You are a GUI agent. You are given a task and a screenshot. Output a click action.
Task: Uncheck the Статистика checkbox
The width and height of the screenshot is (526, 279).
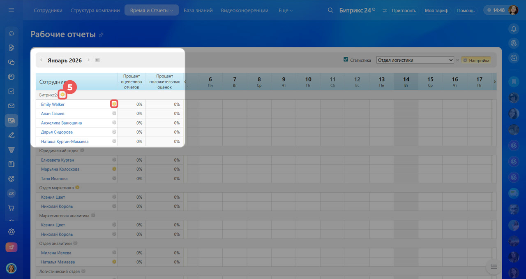click(x=346, y=60)
